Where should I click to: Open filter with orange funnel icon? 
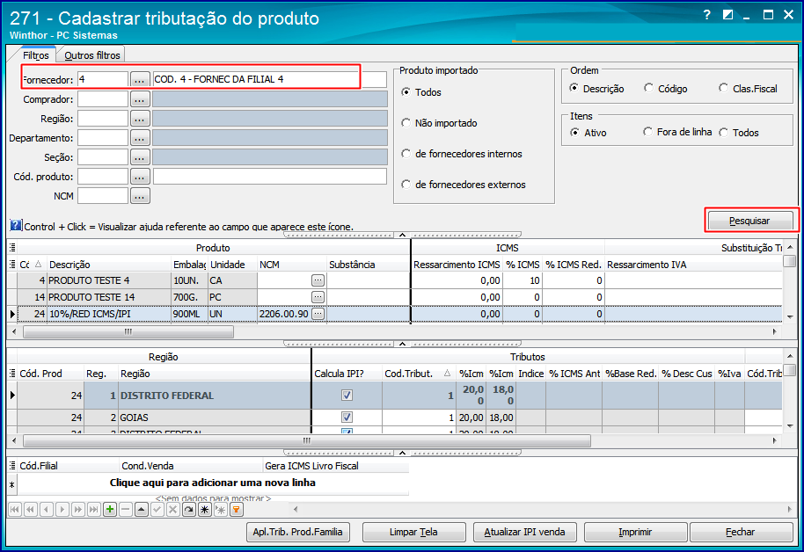[237, 510]
